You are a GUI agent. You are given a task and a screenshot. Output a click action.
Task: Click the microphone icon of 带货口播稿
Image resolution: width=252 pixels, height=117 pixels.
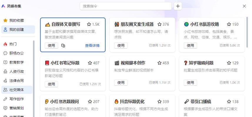click(186, 102)
